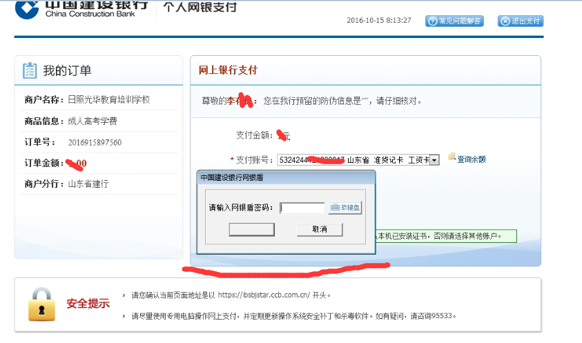Image resolution: width=582 pixels, height=343 pixels.
Task: Click the security padlock icon
Action: coord(41,304)
